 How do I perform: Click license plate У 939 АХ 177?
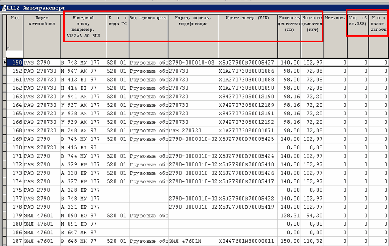(80, 122)
